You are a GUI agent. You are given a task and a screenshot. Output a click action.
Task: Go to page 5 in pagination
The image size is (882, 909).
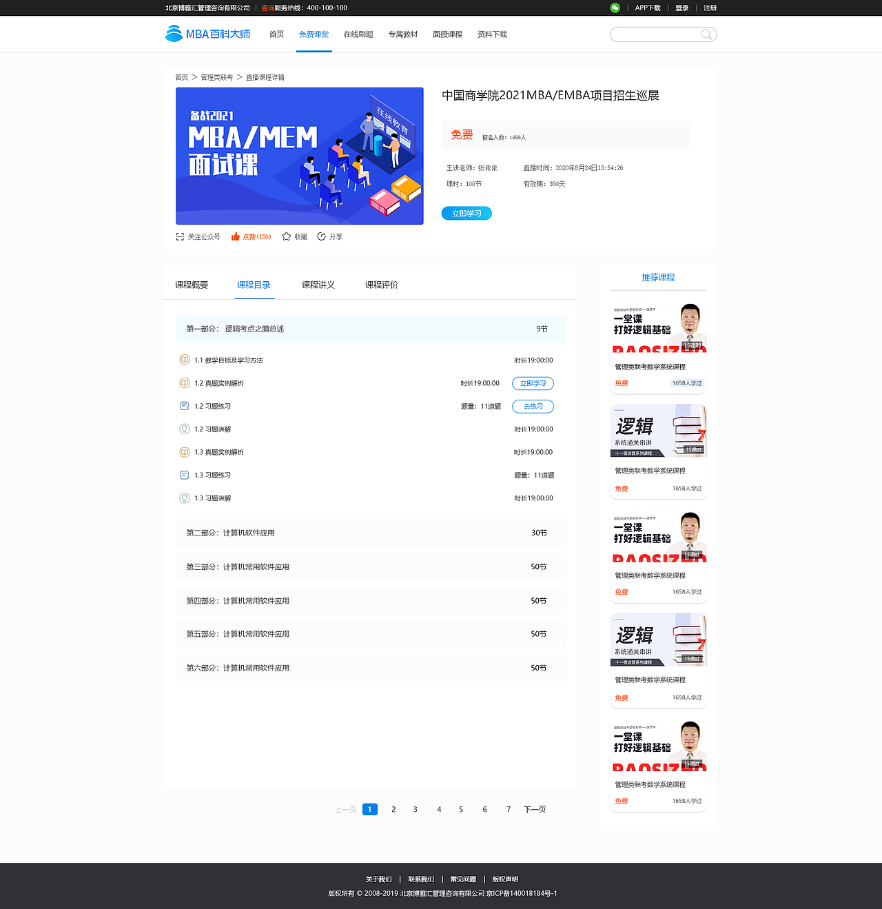click(461, 809)
